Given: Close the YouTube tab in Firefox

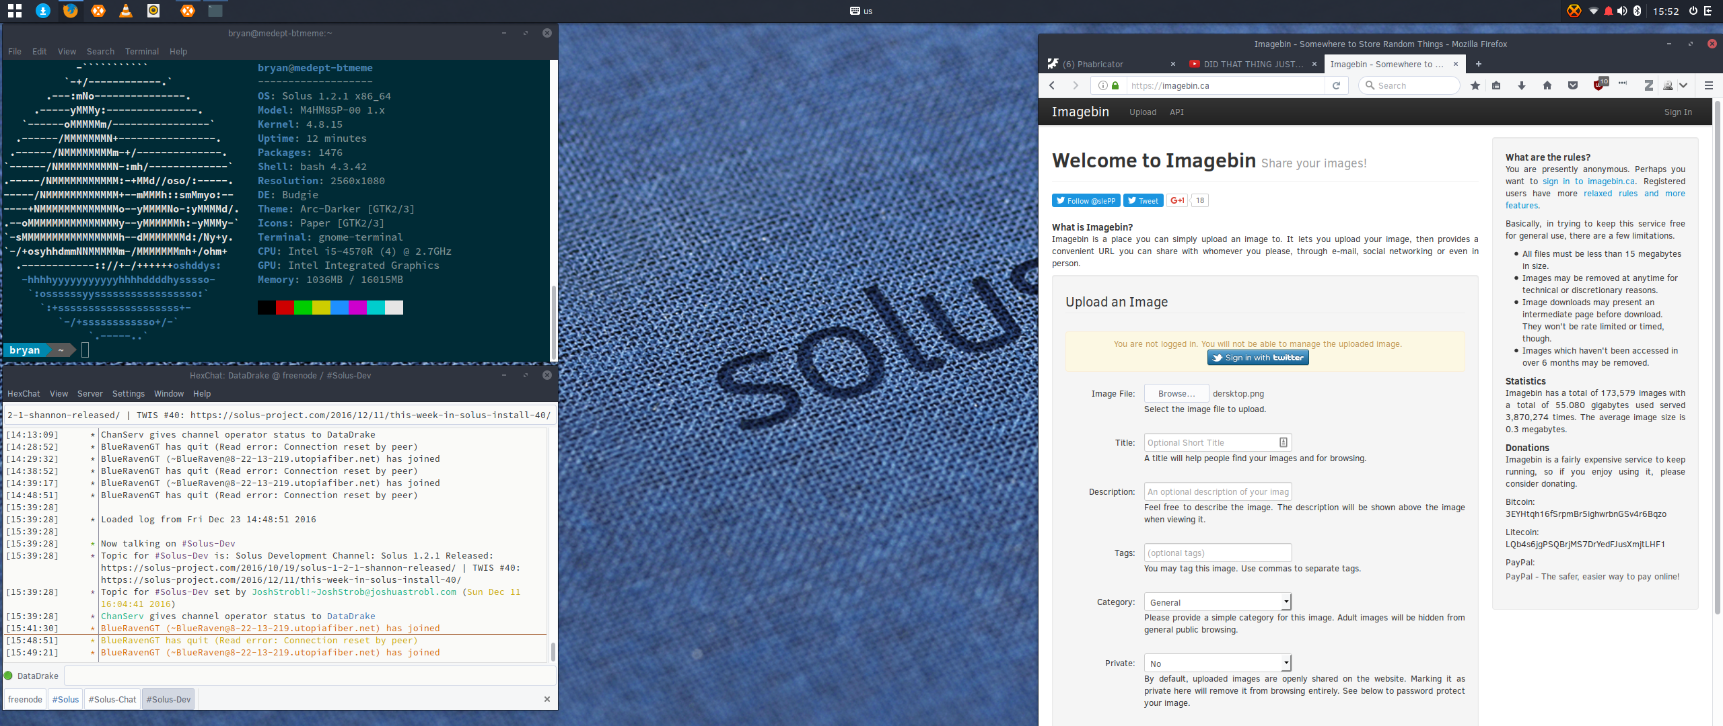Looking at the screenshot, I should [1314, 64].
